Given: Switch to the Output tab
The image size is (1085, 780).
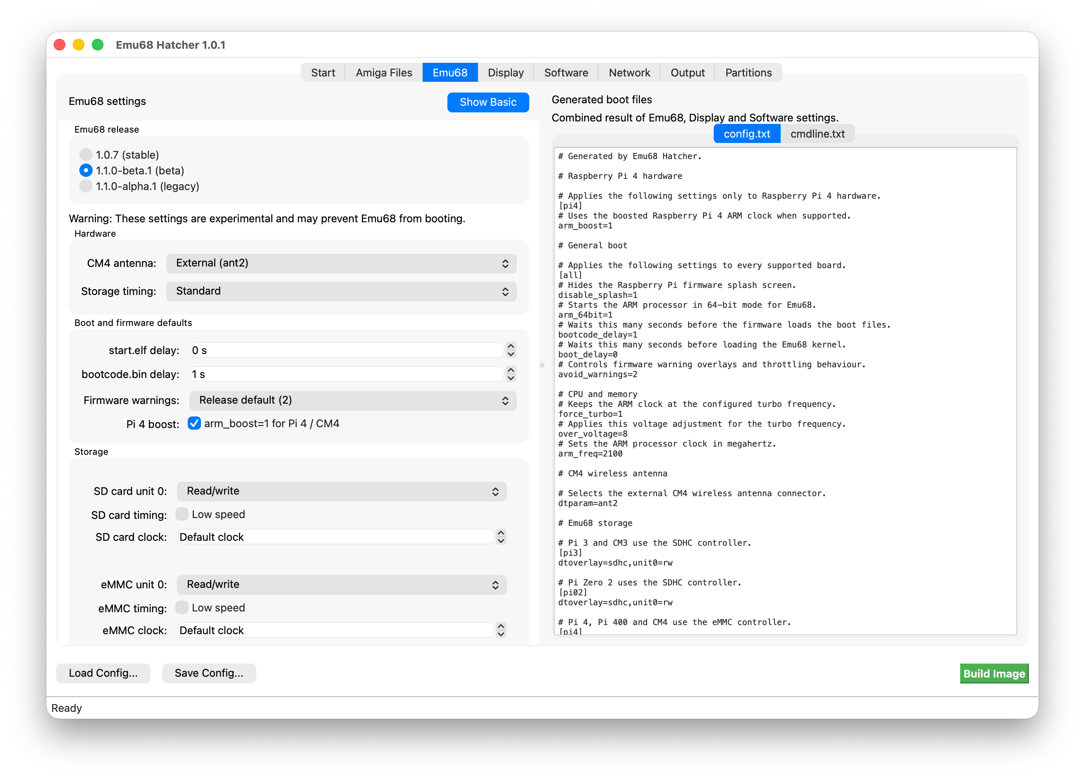Looking at the screenshot, I should click(687, 73).
